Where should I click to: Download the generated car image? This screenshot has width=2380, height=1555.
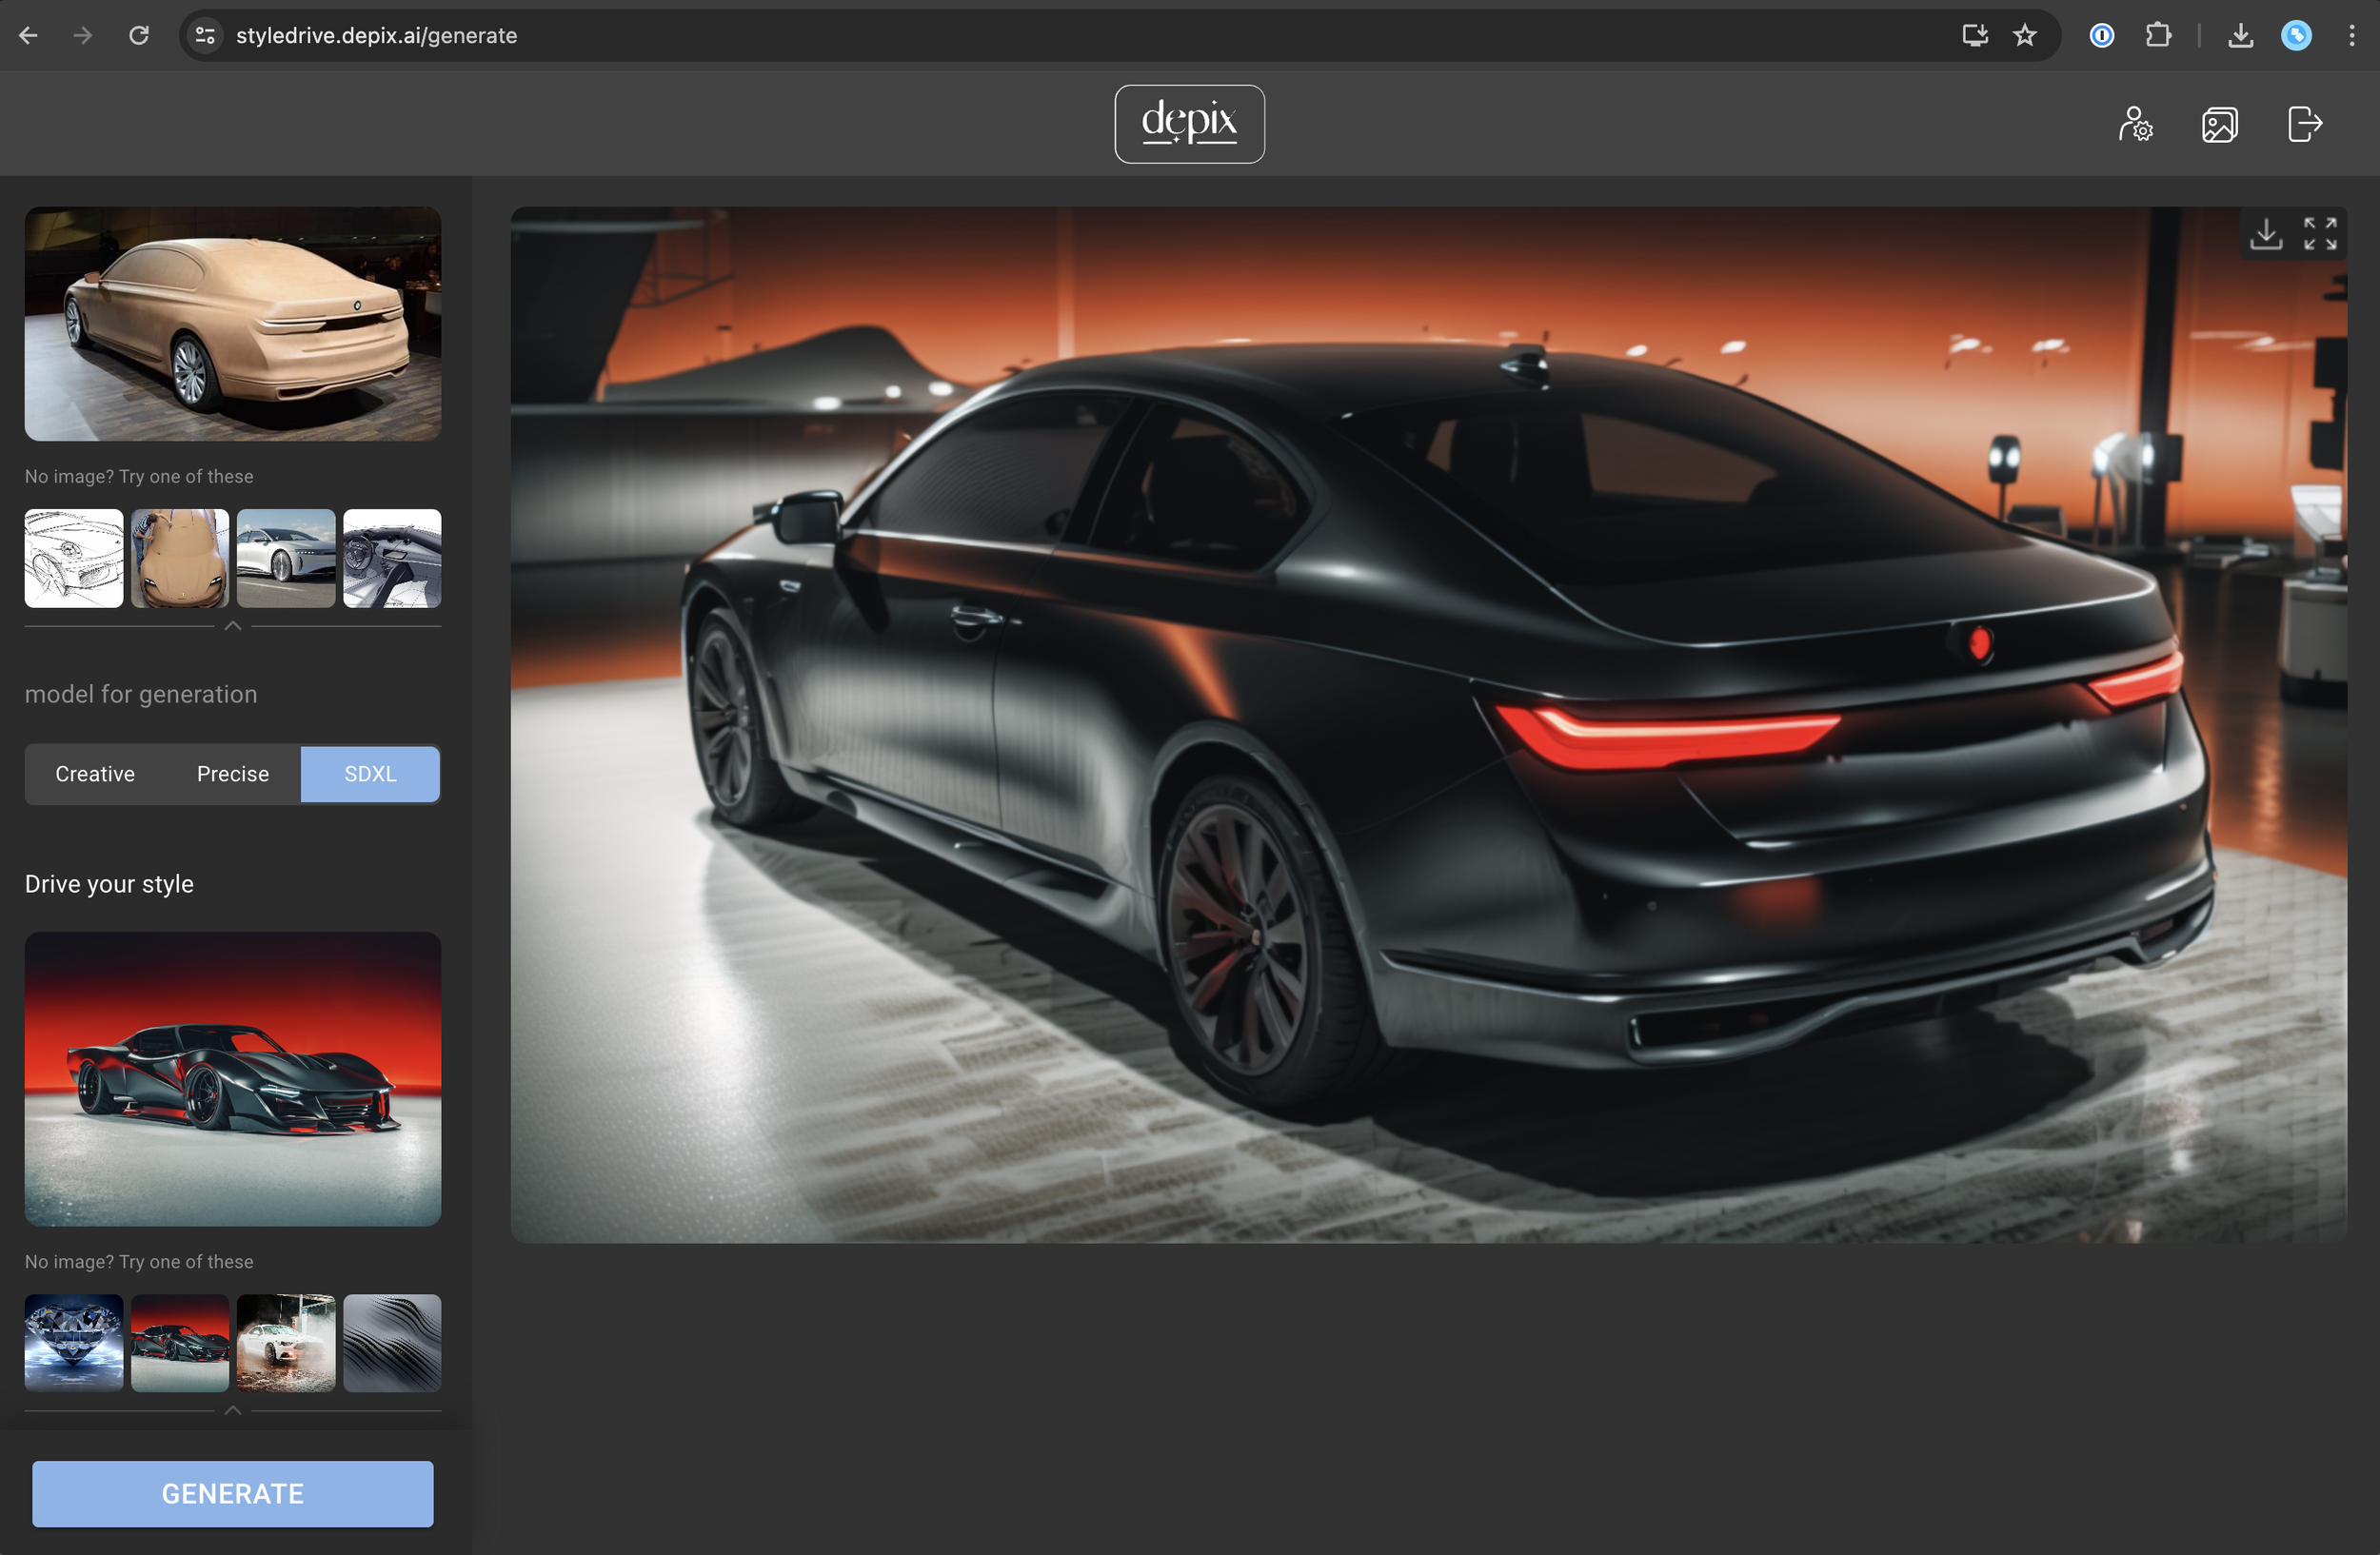[2266, 234]
